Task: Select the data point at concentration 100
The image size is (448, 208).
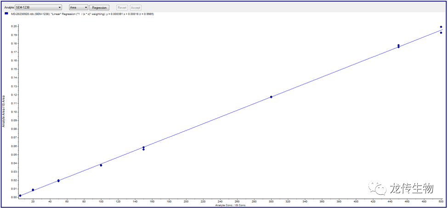Action: point(101,165)
